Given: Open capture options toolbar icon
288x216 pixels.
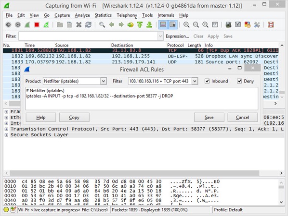Looking at the screenshot, I should click(x=18, y=24).
